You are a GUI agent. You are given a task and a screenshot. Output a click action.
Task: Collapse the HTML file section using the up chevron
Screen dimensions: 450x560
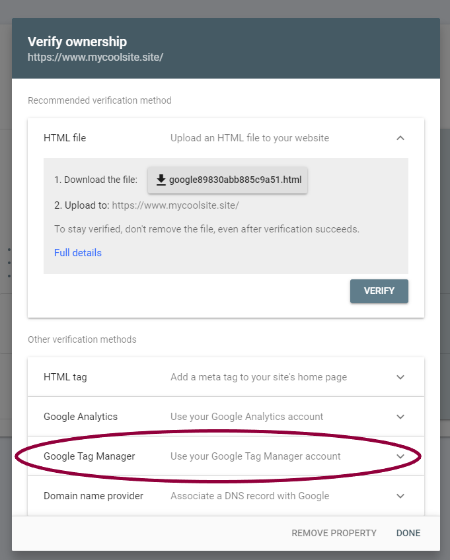[400, 138]
